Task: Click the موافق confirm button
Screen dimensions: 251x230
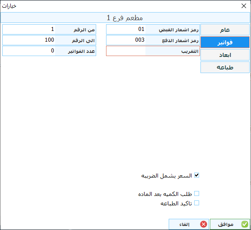Action: [x=230, y=224]
